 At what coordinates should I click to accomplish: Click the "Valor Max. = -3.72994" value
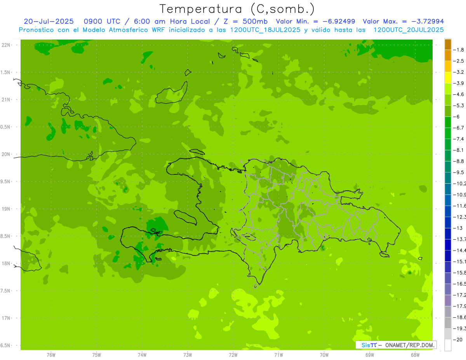(403, 21)
